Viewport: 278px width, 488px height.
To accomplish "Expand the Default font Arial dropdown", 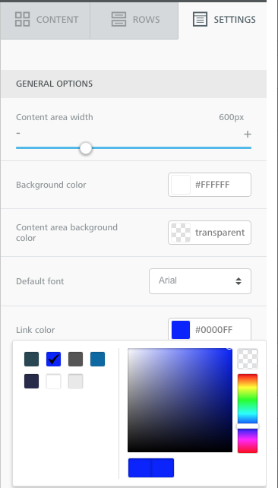I will pyautogui.click(x=200, y=281).
